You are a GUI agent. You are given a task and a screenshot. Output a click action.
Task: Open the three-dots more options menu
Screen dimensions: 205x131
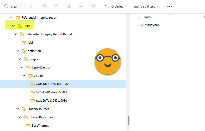click(x=170, y=6)
